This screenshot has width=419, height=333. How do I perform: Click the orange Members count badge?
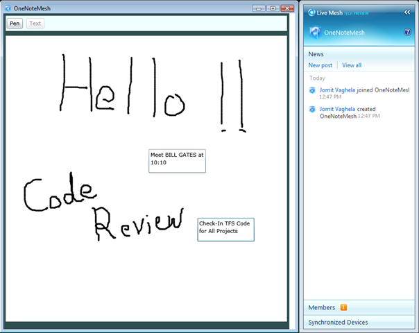pos(343,307)
